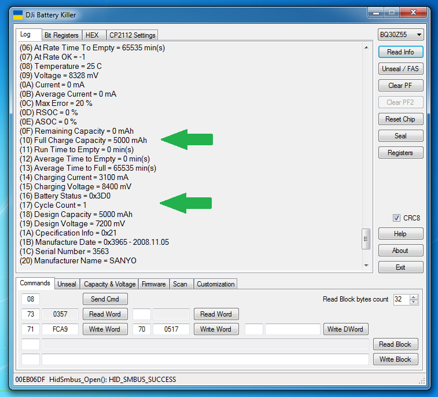Click Write Word next to FCA9
This screenshot has width=438, height=397.
coord(105,329)
